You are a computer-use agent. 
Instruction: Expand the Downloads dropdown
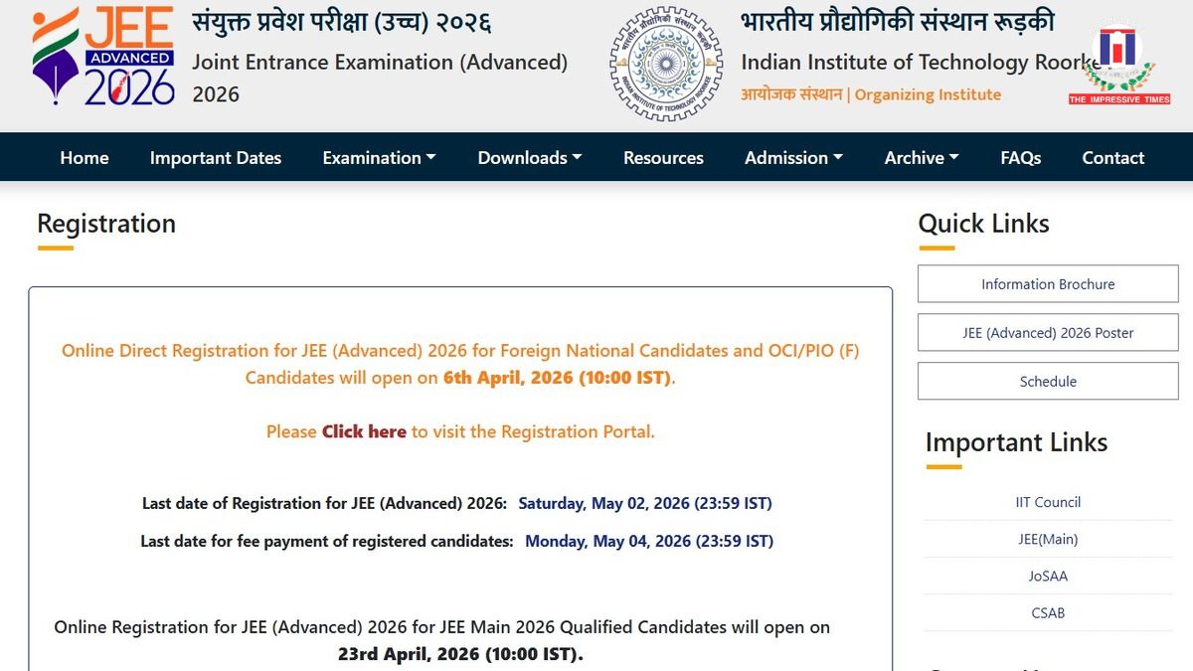tap(528, 157)
